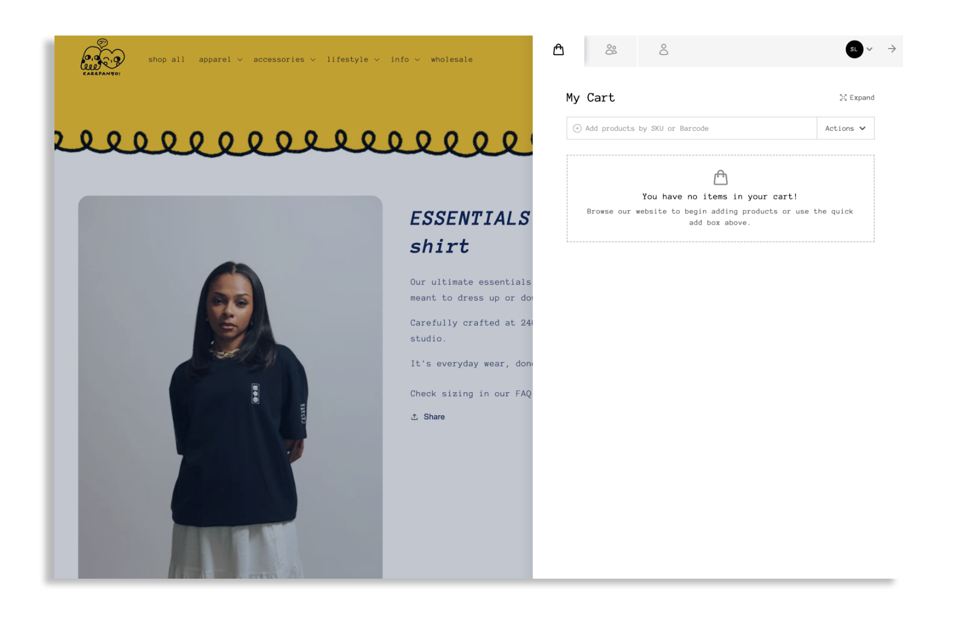Click the SL avatar circle
The width and height of the screenshot is (957, 629).
point(853,49)
